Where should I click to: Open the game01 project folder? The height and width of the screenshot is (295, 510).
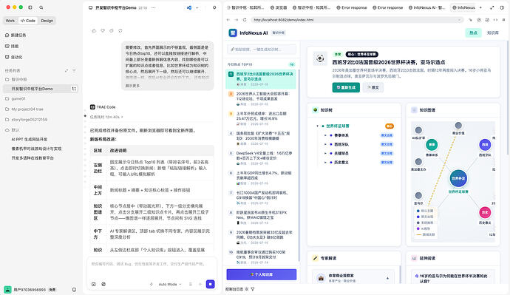click(18, 98)
